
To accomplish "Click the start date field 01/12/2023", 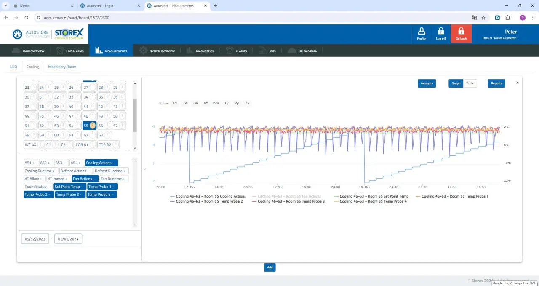I will pyautogui.click(x=35, y=239).
